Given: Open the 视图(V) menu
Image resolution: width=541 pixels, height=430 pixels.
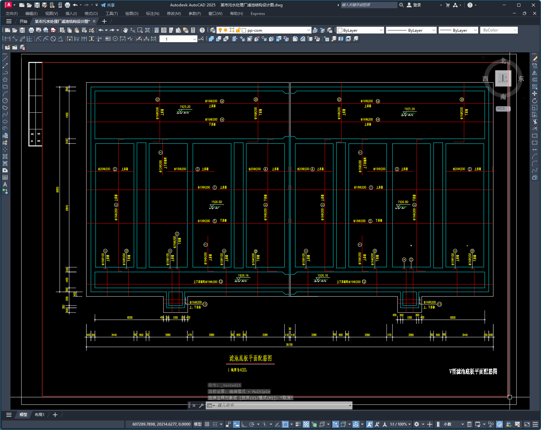Looking at the screenshot, I should [x=51, y=14].
